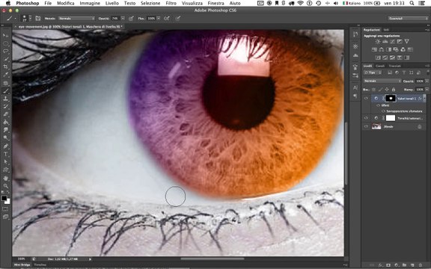
Task: Hide the Sfondo layer
Action: (x=366, y=126)
